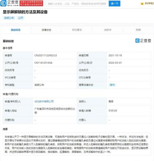Click the patent title heading
The width and height of the screenshot is (154, 161).
point(25,12)
